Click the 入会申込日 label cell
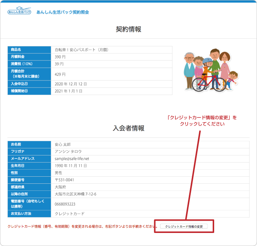 click(x=29, y=84)
